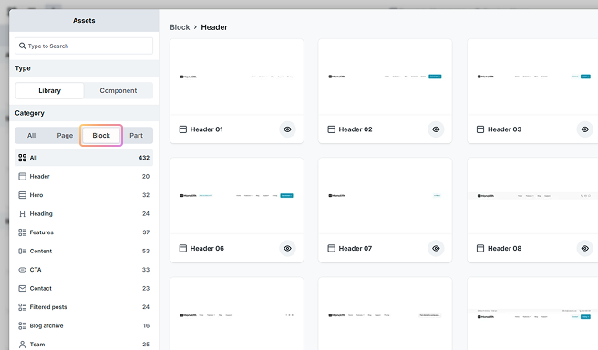The width and height of the screenshot is (598, 350).
Task: Select the Header 06 thumbnail preview
Action: [x=236, y=196]
